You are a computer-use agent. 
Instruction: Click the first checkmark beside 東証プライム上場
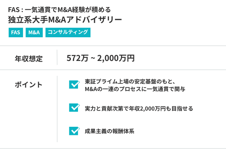74,84
